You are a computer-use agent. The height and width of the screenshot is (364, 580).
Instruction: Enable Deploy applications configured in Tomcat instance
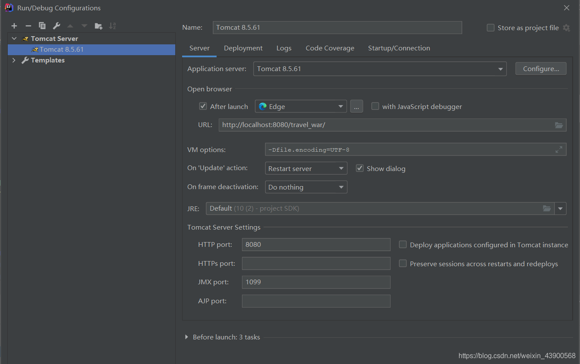[403, 244]
